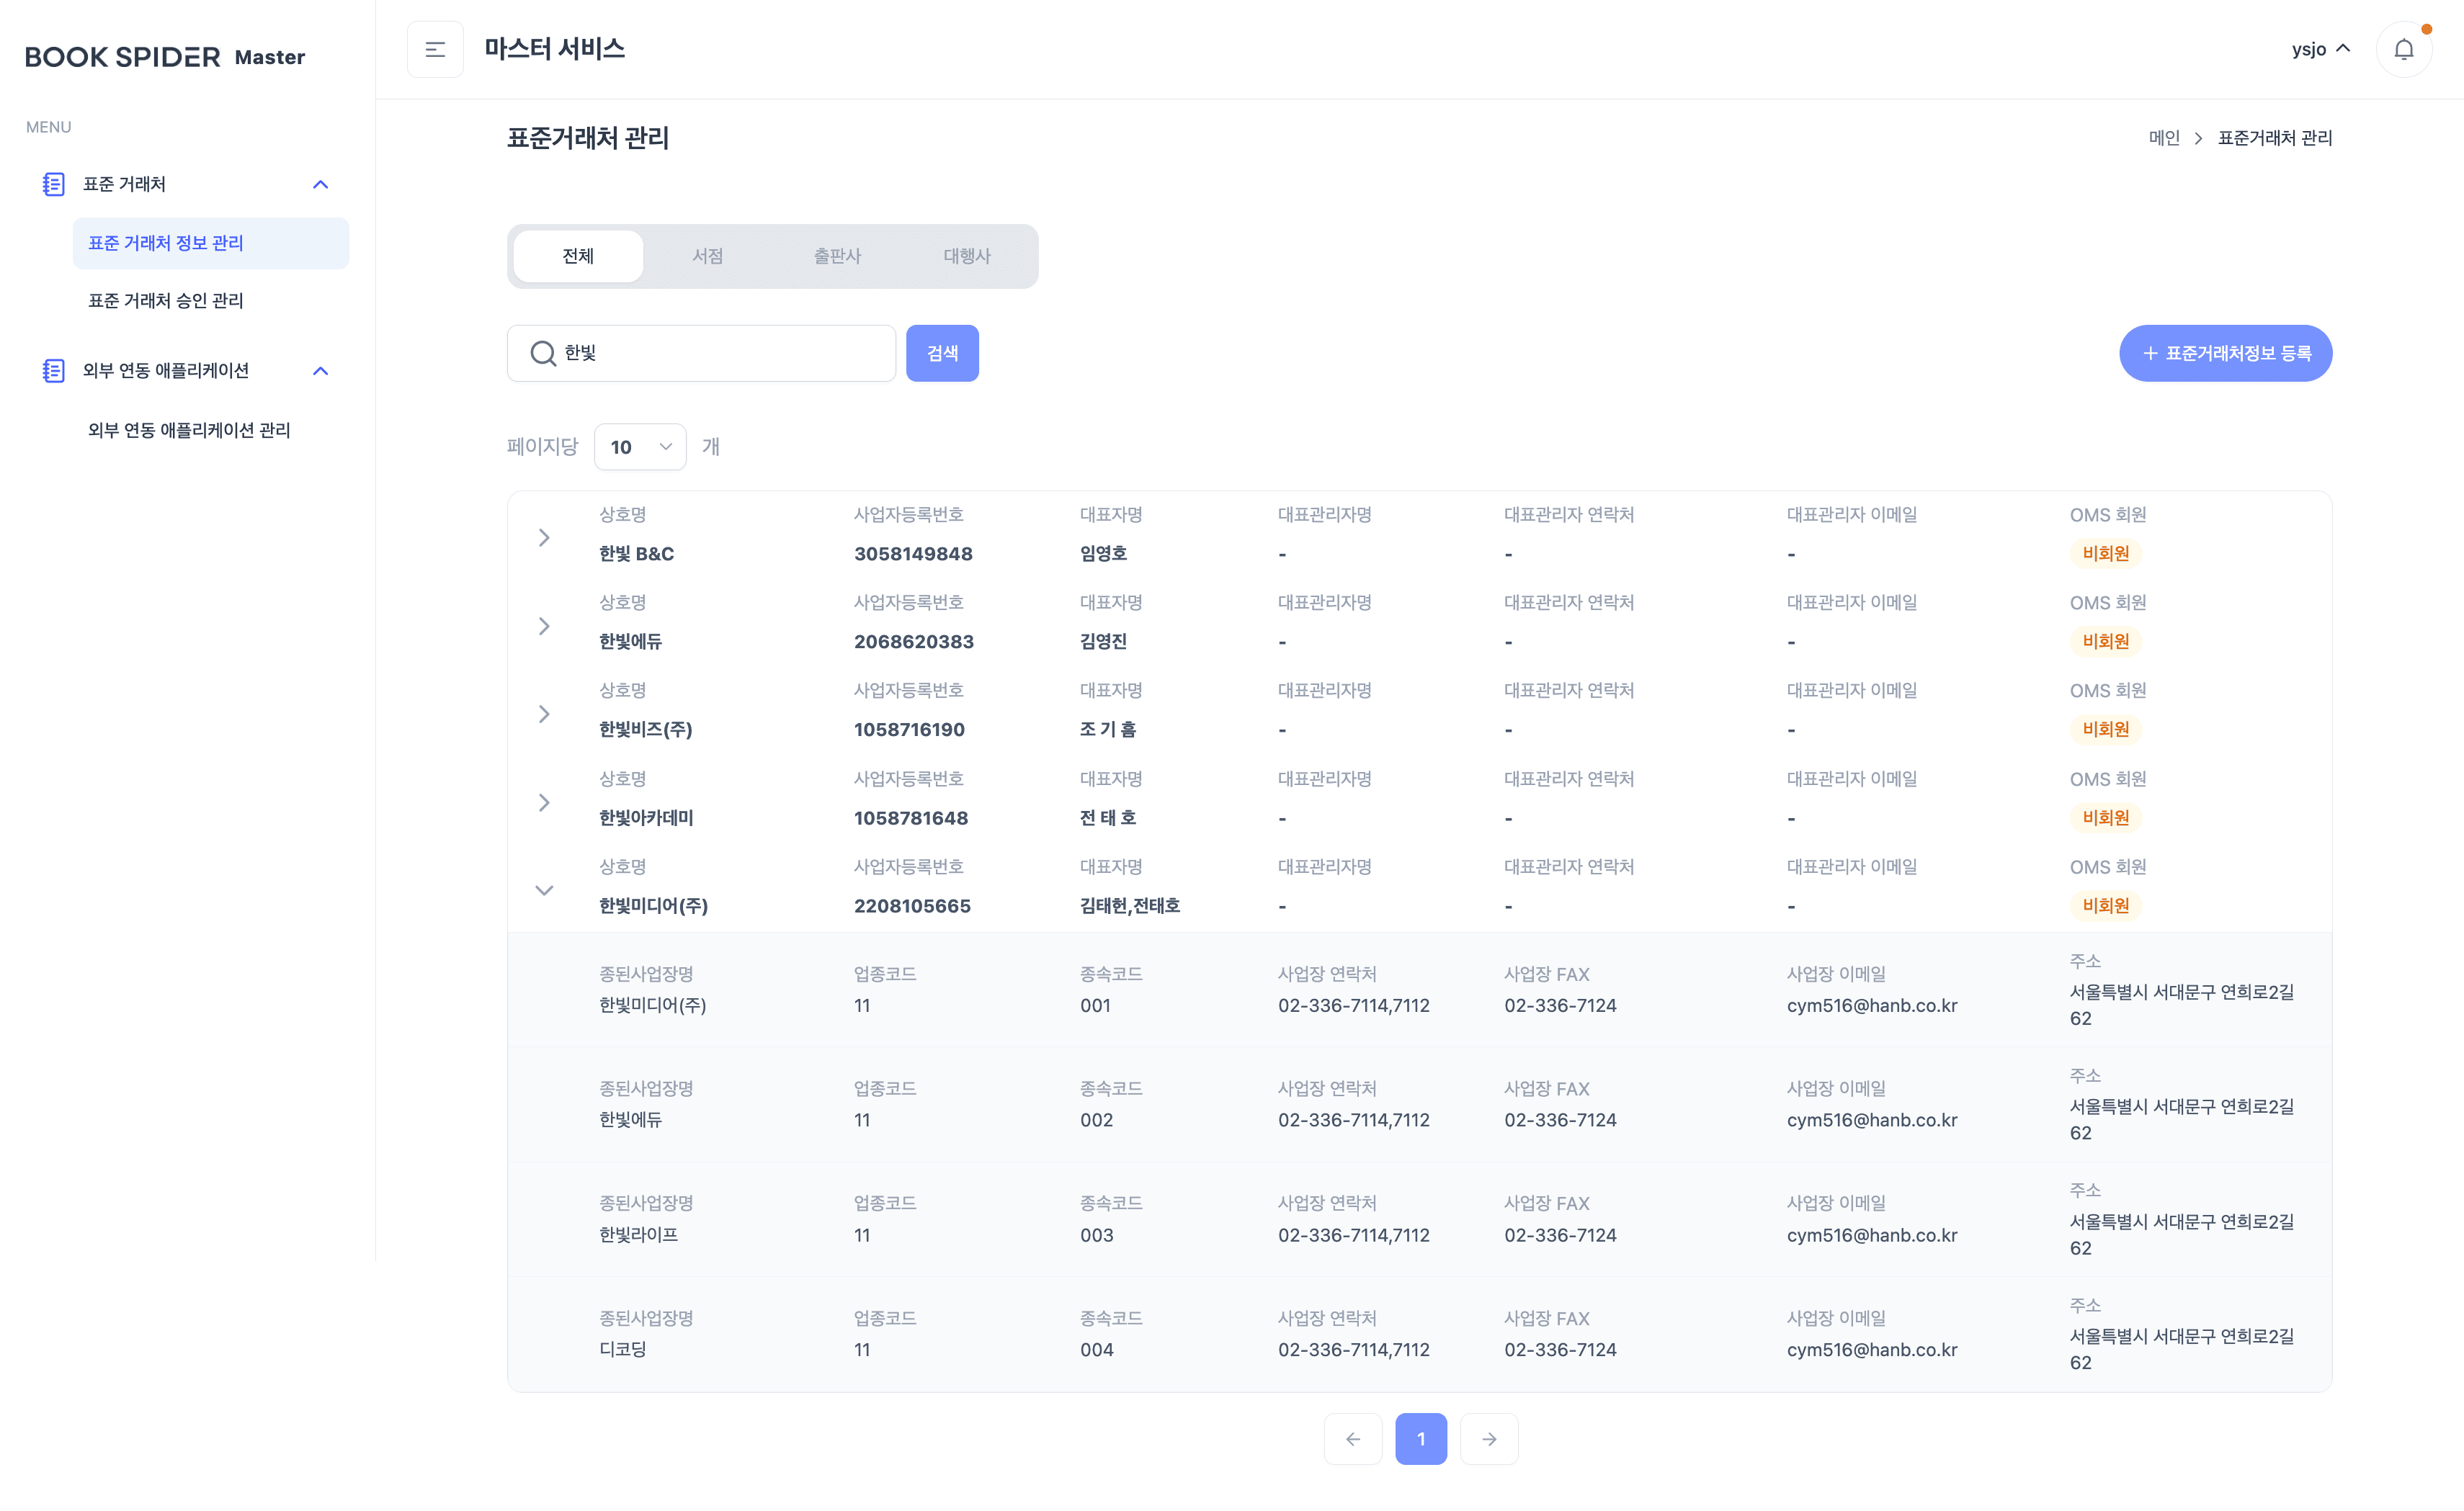Expand the 한빛 B&C row

tap(544, 538)
